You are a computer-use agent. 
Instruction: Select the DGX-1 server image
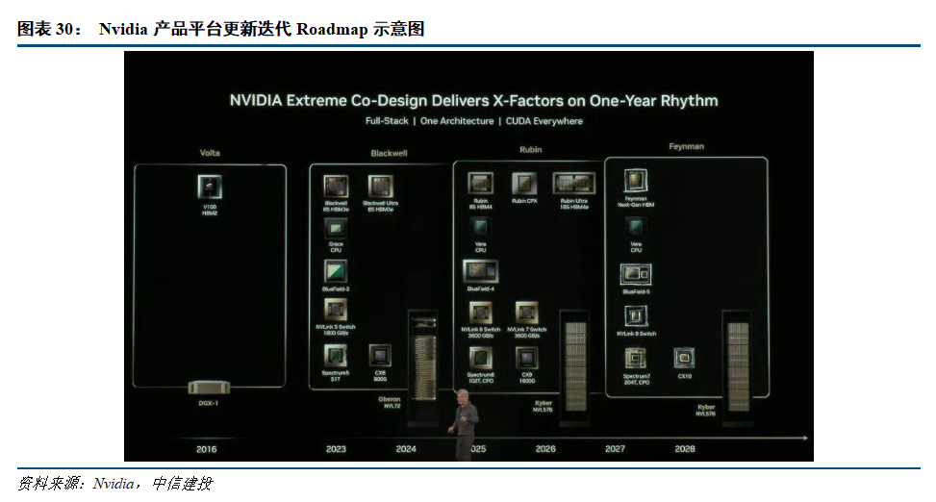209,388
